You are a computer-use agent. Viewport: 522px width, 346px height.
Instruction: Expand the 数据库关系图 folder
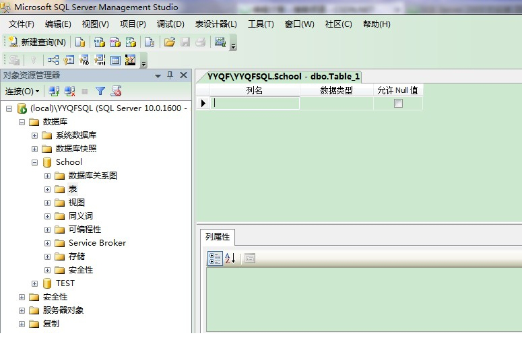[x=47, y=176]
